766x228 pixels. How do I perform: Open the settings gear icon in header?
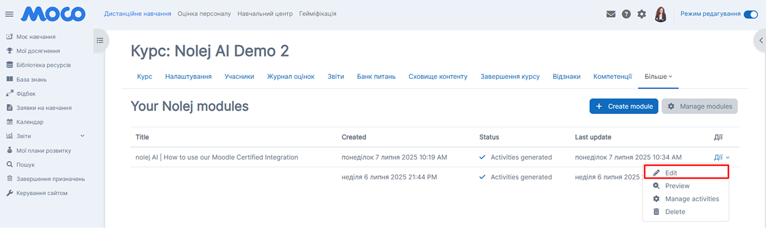(642, 14)
